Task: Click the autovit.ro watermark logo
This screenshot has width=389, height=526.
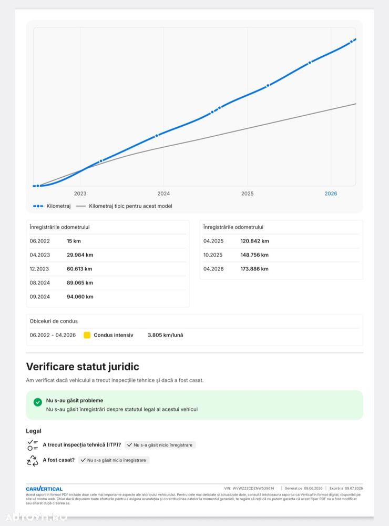Action: coord(36,517)
